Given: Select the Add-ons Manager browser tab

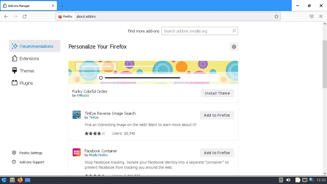Looking at the screenshot, I should [x=28, y=6].
